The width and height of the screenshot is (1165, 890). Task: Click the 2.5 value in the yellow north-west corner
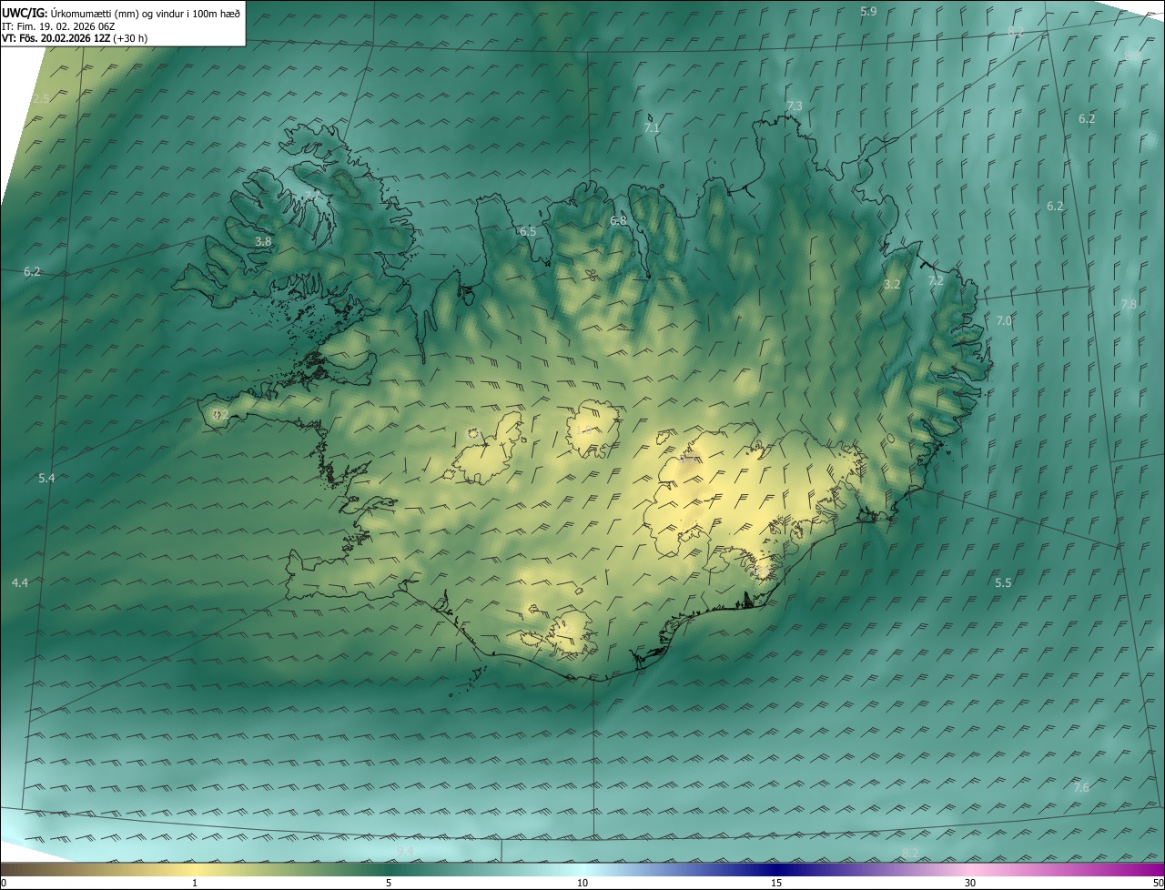pos(41,98)
